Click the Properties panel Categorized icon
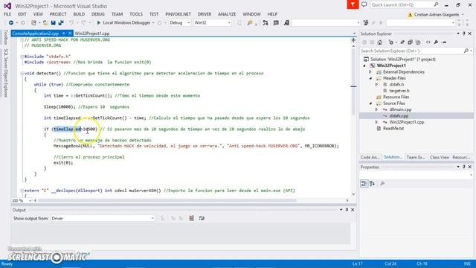The width and height of the screenshot is (476, 268). 364,184
